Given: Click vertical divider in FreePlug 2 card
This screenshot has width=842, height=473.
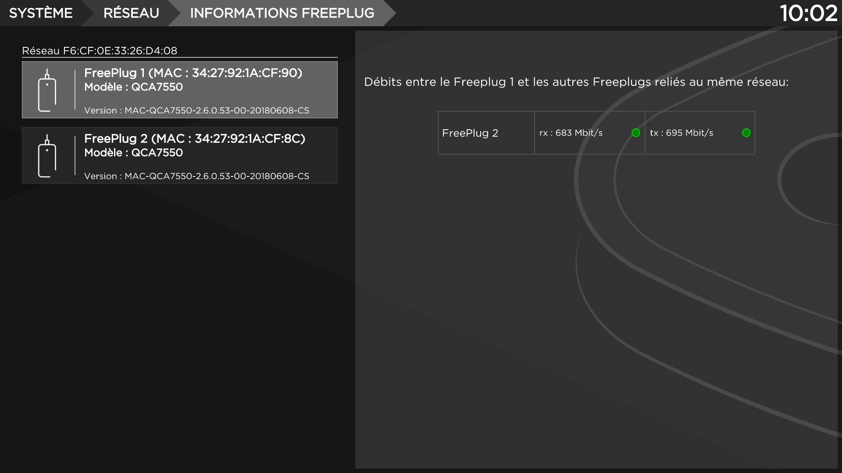Looking at the screenshot, I should coord(75,155).
